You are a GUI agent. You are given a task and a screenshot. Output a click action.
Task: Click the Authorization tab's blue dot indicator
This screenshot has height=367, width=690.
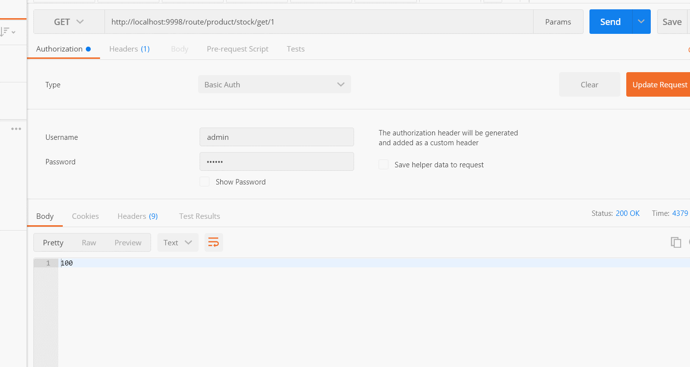(x=89, y=49)
